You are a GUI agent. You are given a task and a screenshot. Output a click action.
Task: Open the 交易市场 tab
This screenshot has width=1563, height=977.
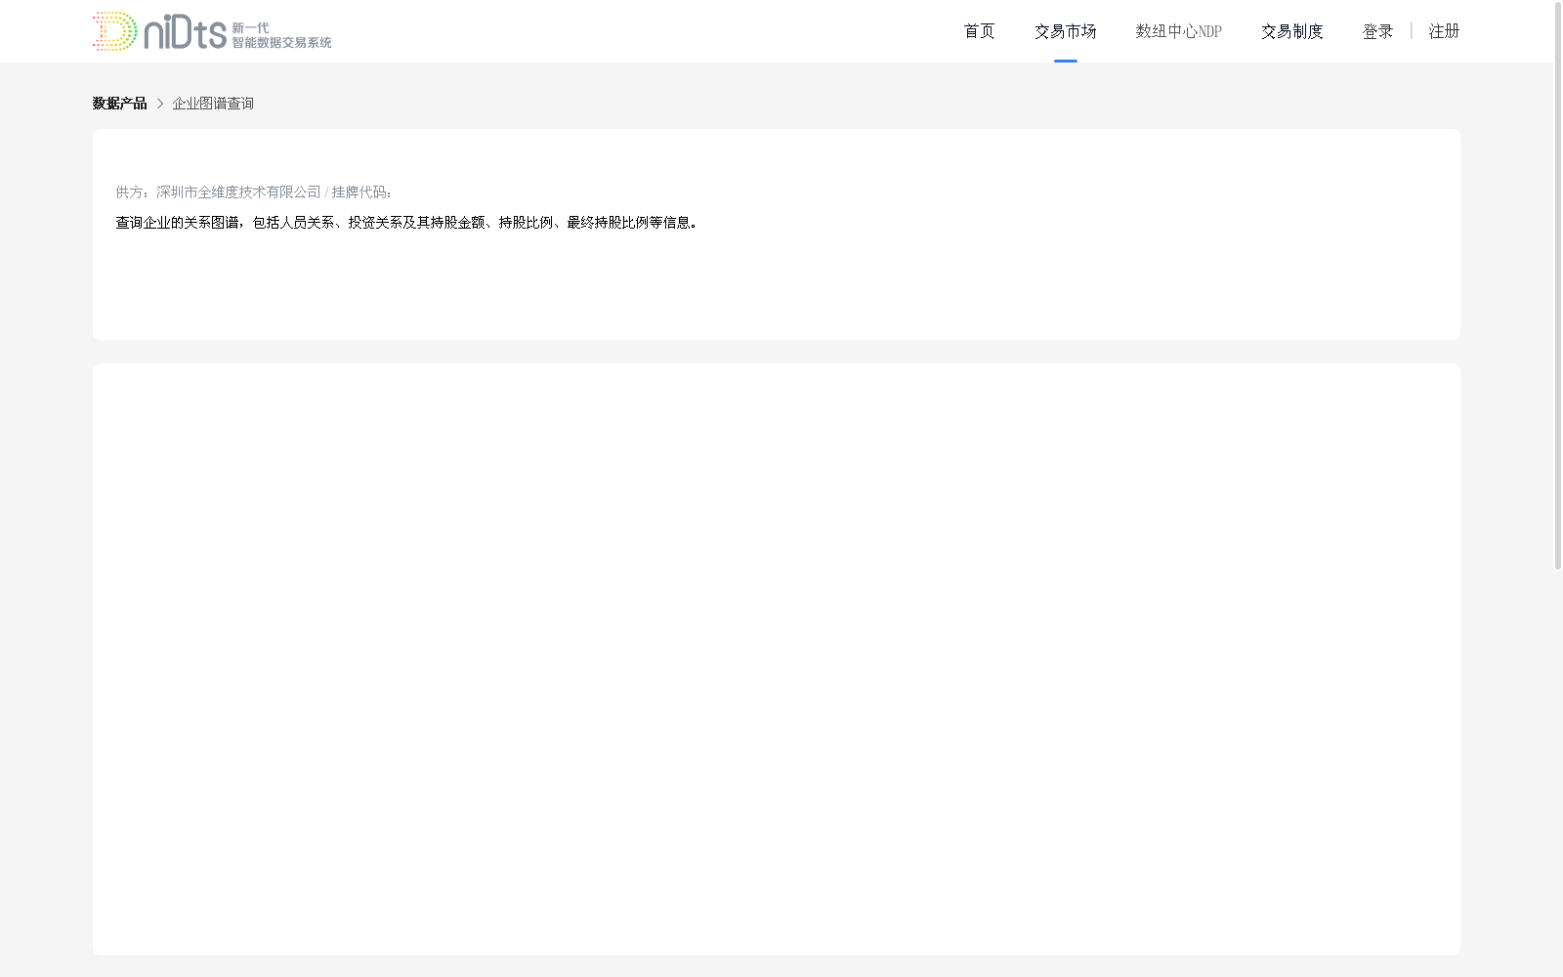pyautogui.click(x=1065, y=31)
